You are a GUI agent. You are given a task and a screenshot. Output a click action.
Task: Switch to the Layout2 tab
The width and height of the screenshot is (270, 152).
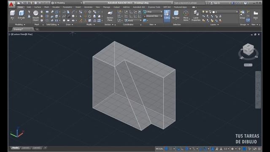(x=37, y=148)
